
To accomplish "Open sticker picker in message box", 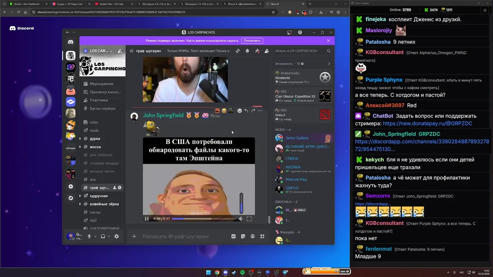I will coord(243,236).
